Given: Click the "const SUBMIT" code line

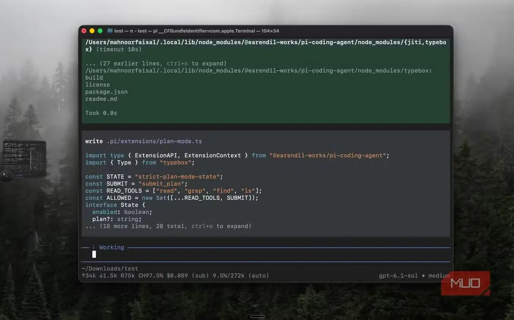Looking at the screenshot, I should pyautogui.click(x=137, y=184).
